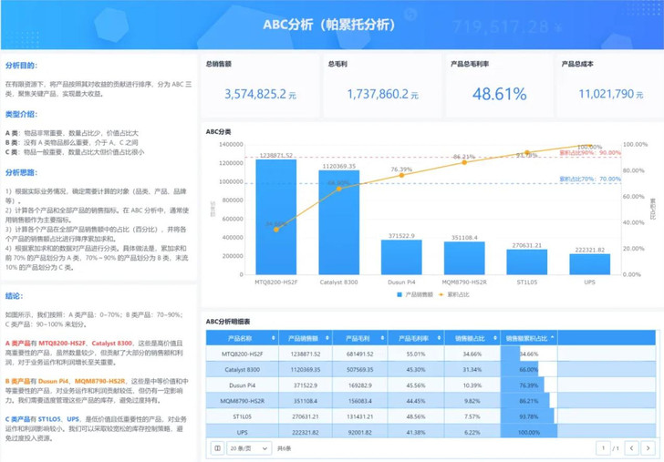
Task: Click sales cell 1120369.35 in table
Action: [x=306, y=369]
